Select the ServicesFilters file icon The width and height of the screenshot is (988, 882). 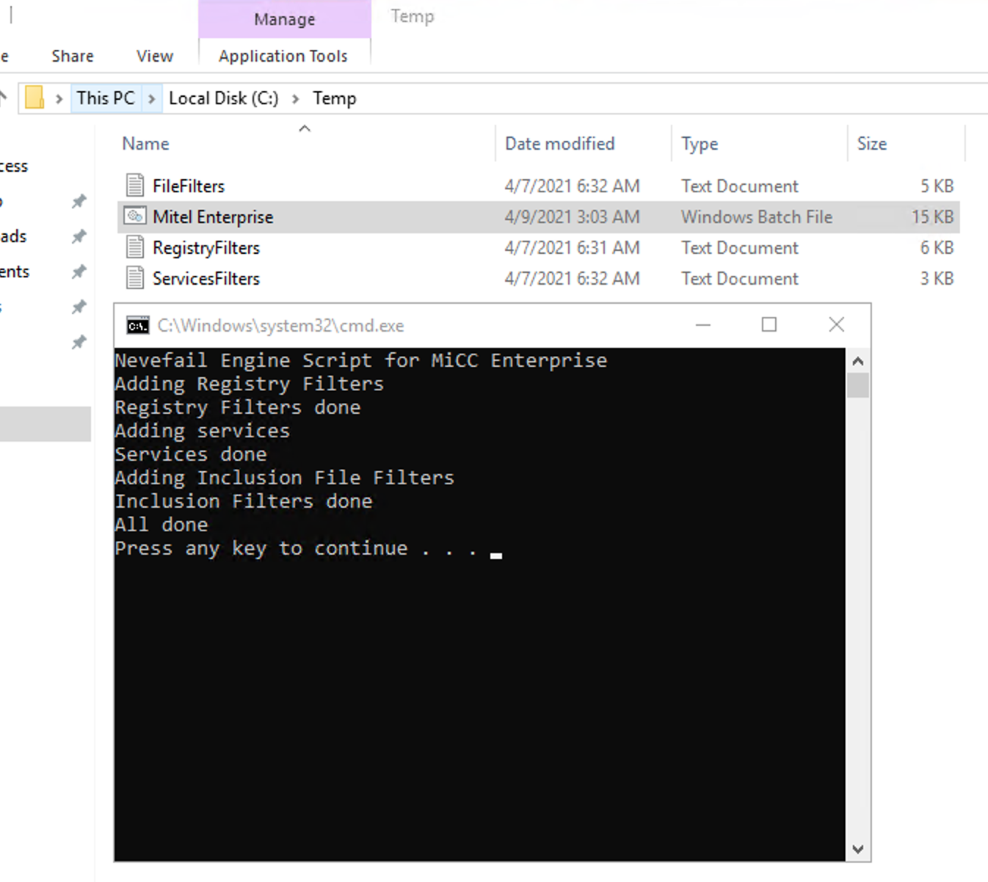(x=134, y=277)
